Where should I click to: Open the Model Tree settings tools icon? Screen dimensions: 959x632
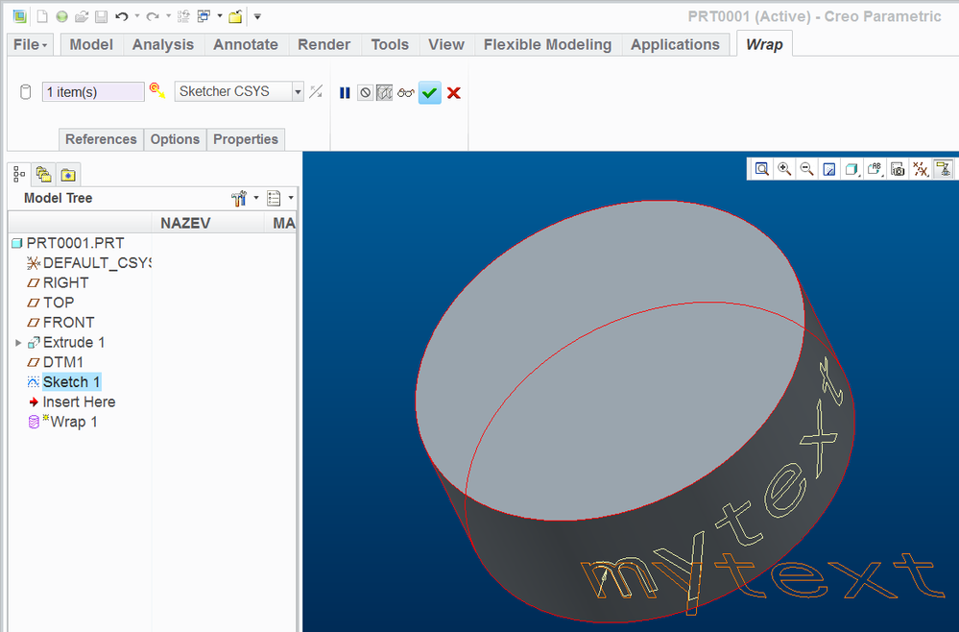tap(240, 198)
